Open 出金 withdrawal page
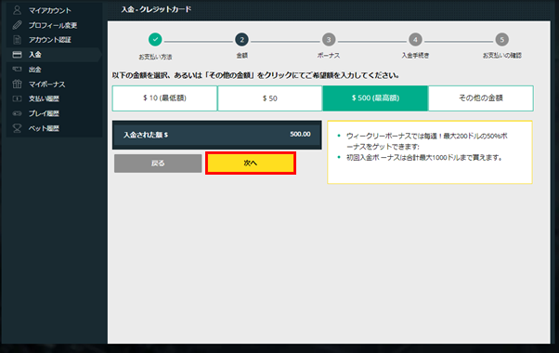 (35, 70)
